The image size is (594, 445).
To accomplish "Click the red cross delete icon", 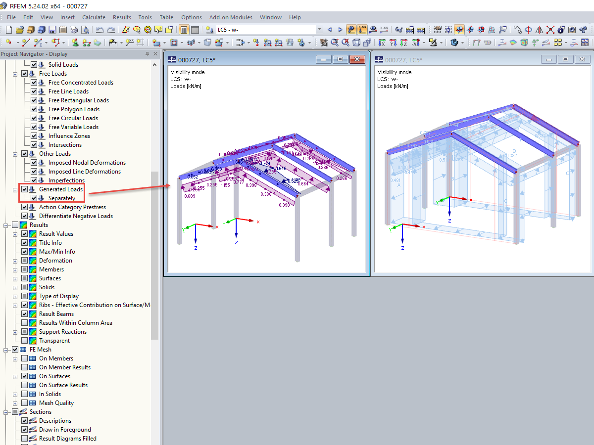I will (550, 30).
